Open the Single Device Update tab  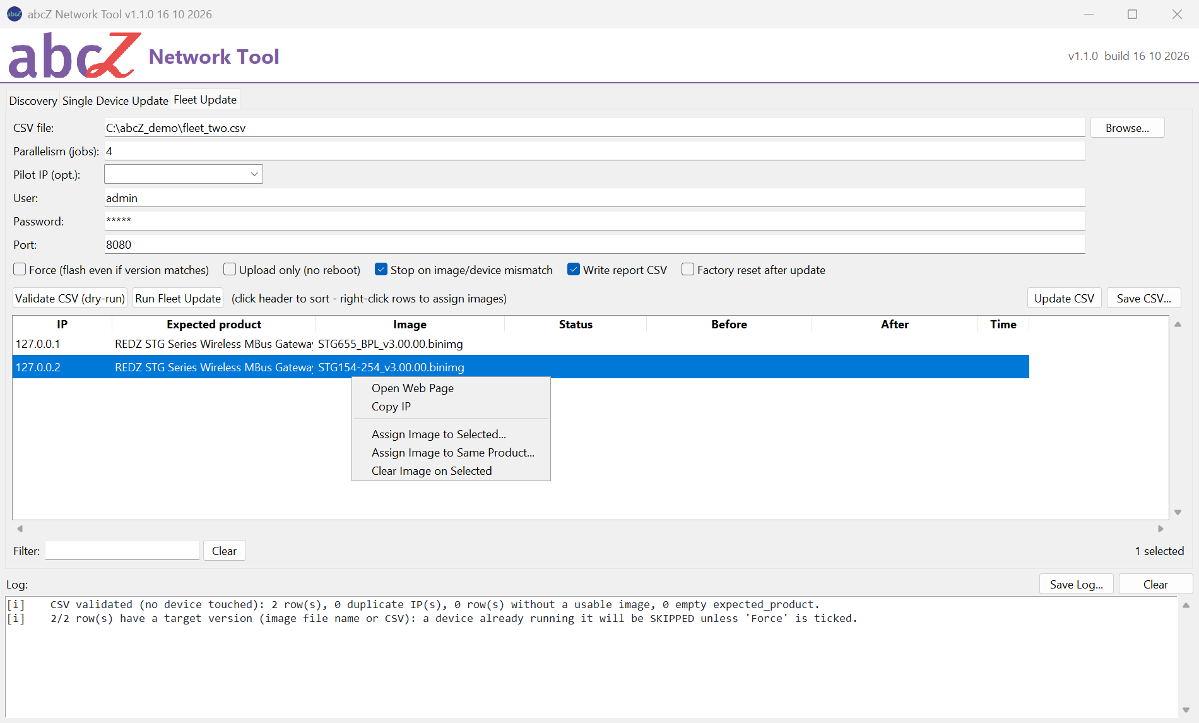115,100
